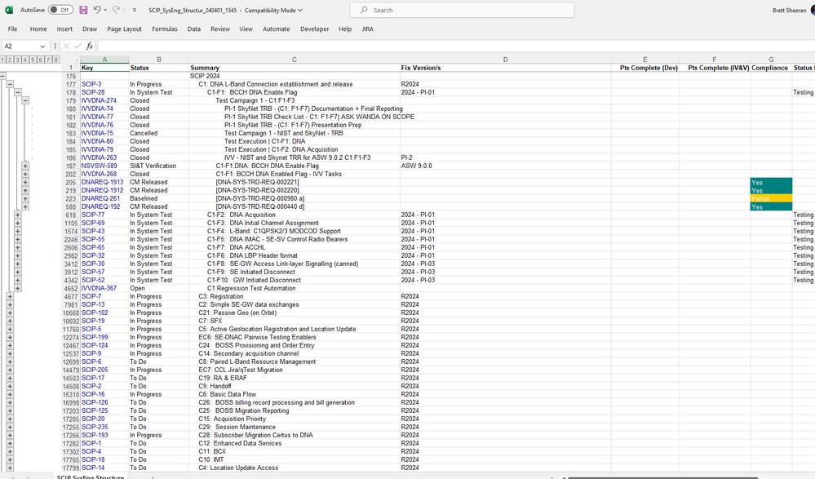Collapse the SCIP-28 outline group
Viewport: 815px width, 479px height.
tap(18, 92)
